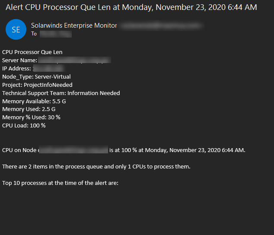Click the blurred node name in CPU sentence
The image size is (274, 235).
(73, 150)
